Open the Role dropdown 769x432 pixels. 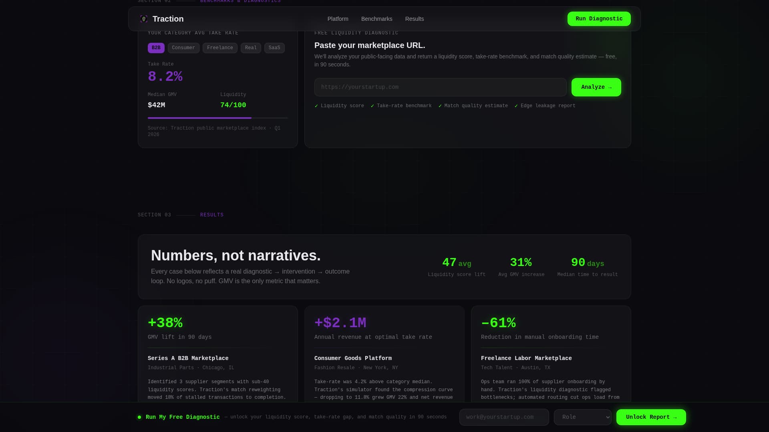point(582,417)
